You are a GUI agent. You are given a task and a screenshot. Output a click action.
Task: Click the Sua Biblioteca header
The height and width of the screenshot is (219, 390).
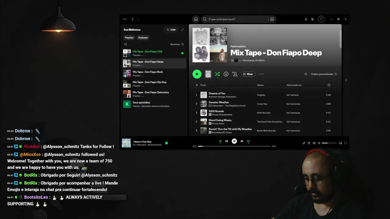[132, 30]
